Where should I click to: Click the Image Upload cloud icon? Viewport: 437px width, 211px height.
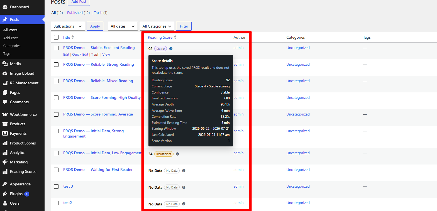coord(5,73)
